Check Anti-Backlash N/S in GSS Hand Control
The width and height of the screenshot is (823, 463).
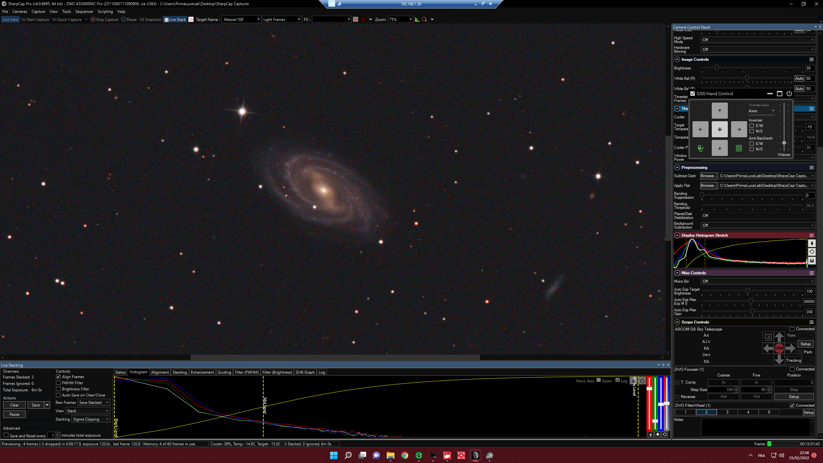(x=752, y=149)
